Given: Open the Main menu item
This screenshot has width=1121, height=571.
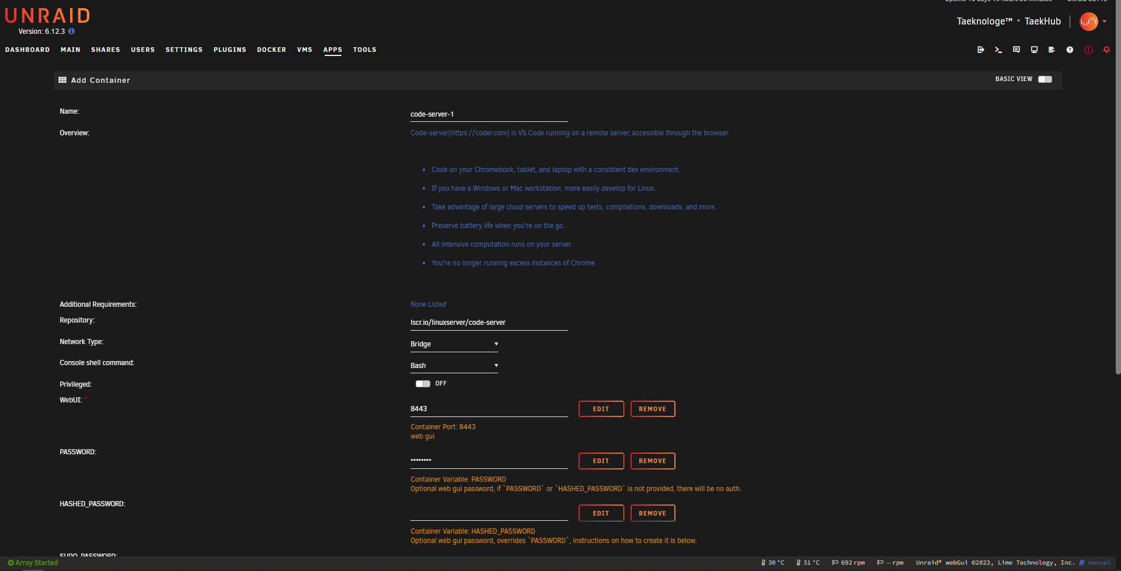Looking at the screenshot, I should (71, 50).
